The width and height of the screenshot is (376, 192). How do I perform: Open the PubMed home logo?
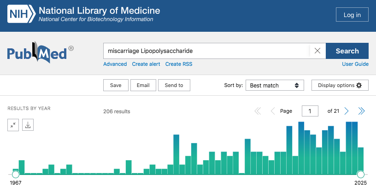click(x=40, y=52)
